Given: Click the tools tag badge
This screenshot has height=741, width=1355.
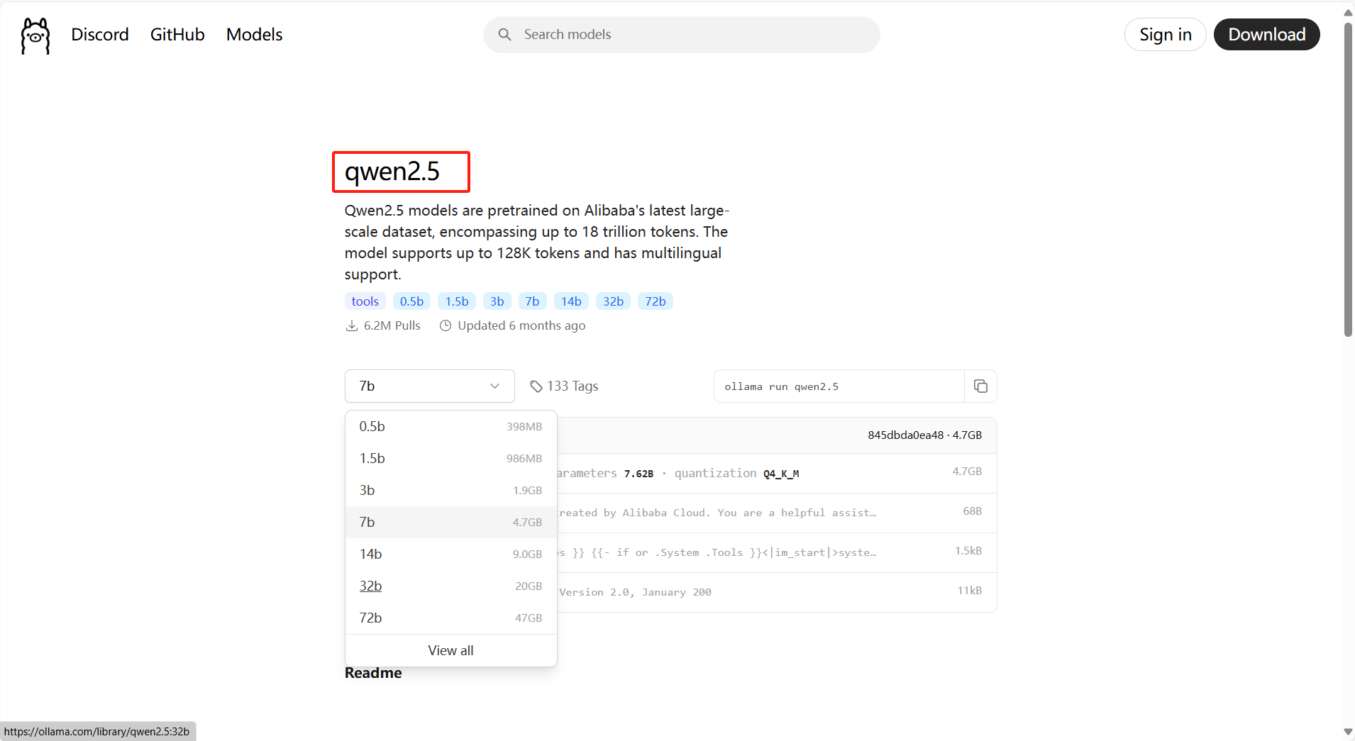Looking at the screenshot, I should point(365,301).
